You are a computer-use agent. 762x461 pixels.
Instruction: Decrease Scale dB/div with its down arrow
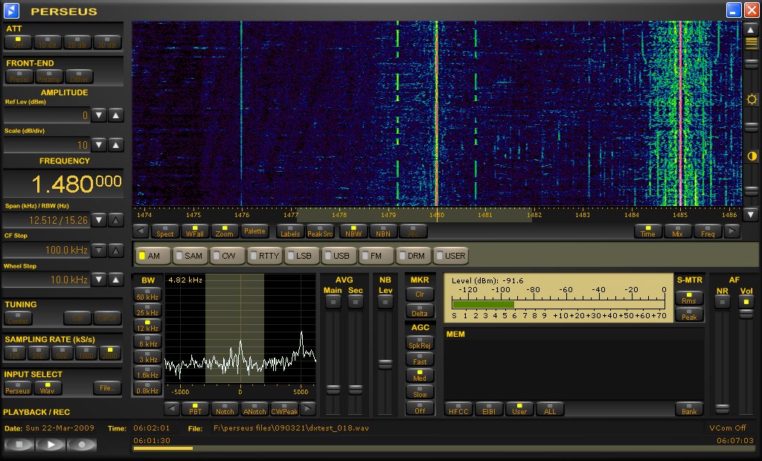(99, 145)
